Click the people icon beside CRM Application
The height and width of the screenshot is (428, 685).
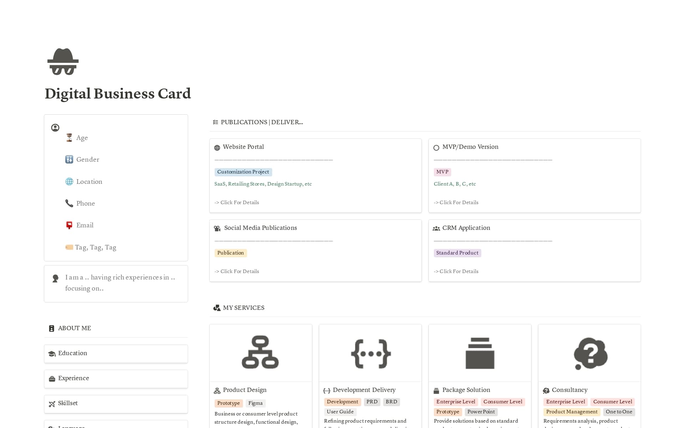tap(436, 228)
